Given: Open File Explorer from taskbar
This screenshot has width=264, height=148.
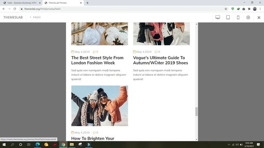Looking at the screenshot, I should point(72,144).
